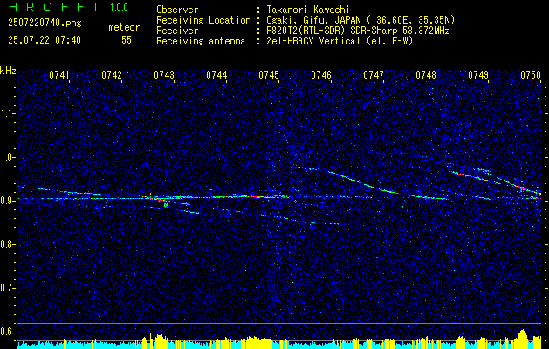Click time marker 0746

click(x=321, y=75)
